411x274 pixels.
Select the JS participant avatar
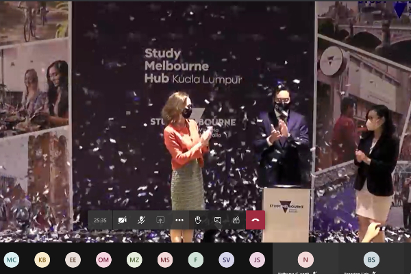(x=257, y=260)
